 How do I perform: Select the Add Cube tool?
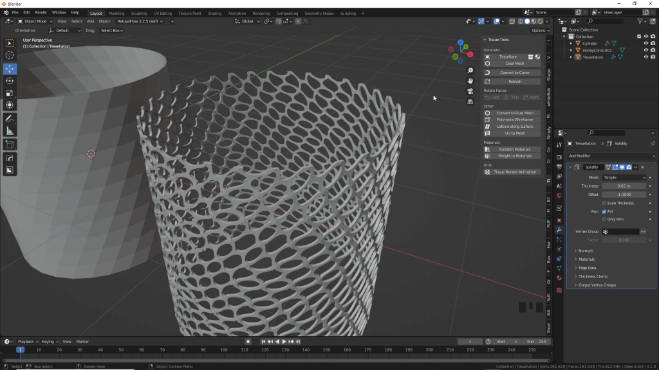(x=9, y=145)
